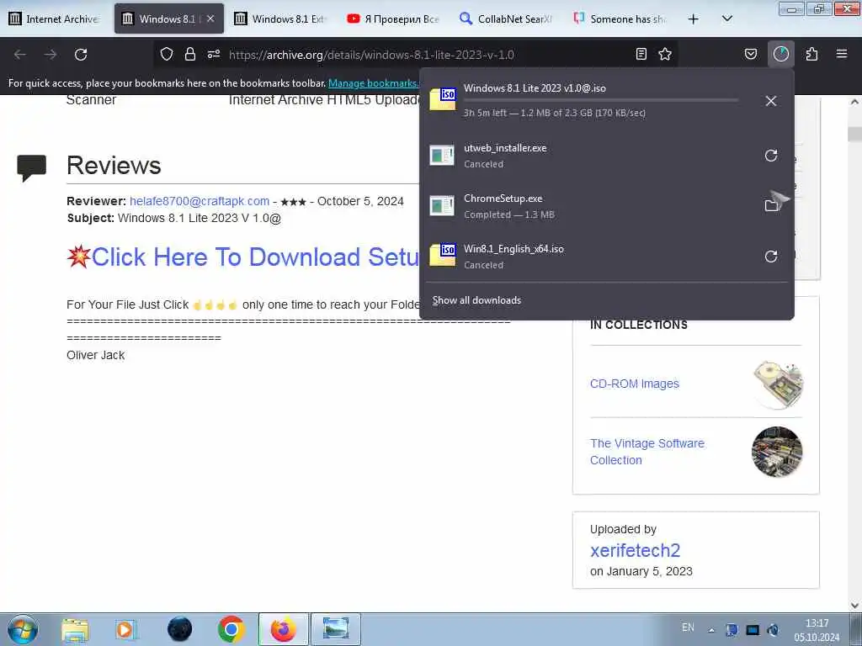Switch to the CollabNet SearX tab
Image resolution: width=862 pixels, height=646 pixels.
pyautogui.click(x=506, y=19)
